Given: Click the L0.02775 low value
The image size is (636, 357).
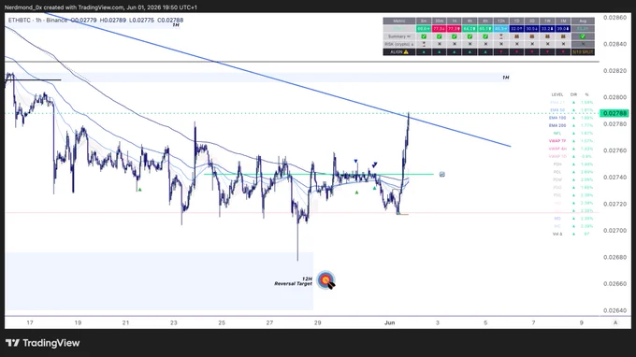Looking at the screenshot, I should [x=141, y=20].
